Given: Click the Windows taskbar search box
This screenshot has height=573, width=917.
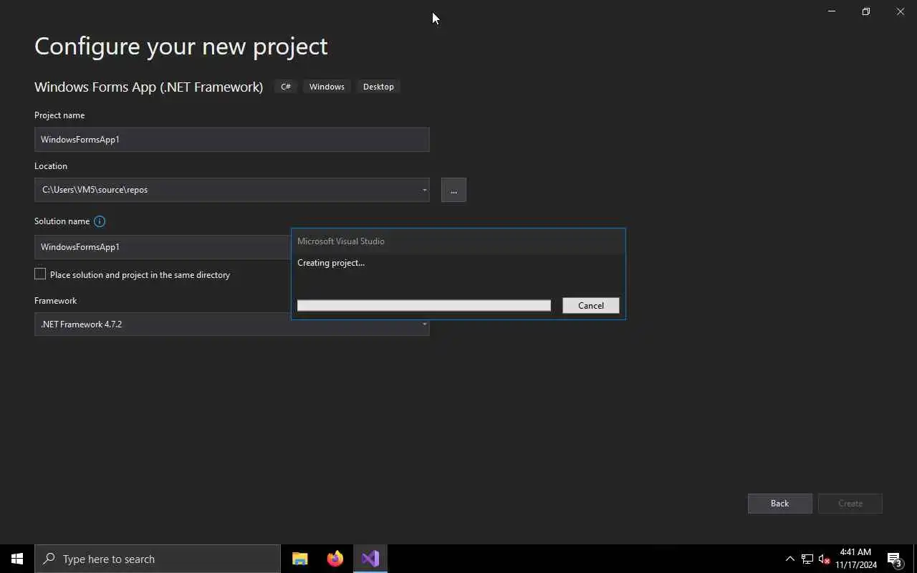Looking at the screenshot, I should [x=158, y=559].
